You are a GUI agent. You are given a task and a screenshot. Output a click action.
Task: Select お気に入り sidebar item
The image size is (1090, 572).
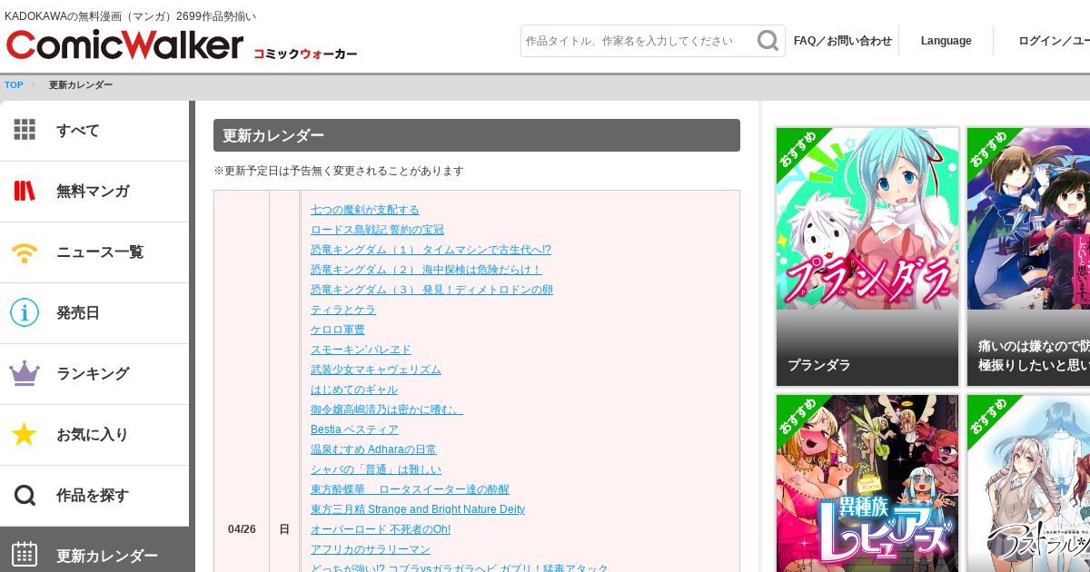(94, 435)
